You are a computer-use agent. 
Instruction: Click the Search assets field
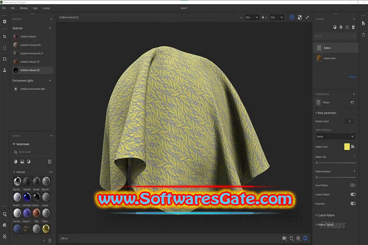[x=33, y=152]
